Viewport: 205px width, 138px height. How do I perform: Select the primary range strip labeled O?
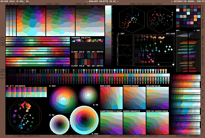tap(186, 84)
